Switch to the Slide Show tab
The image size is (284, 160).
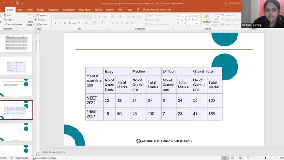[85, 10]
